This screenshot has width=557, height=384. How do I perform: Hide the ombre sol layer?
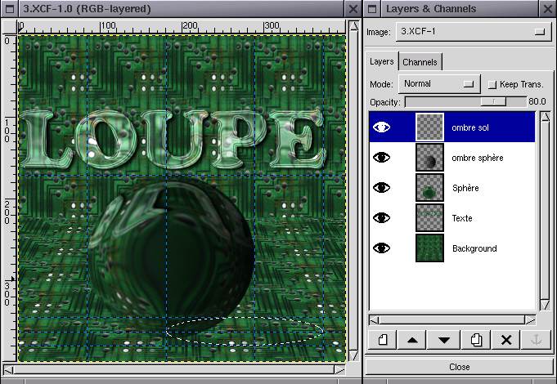[382, 127]
